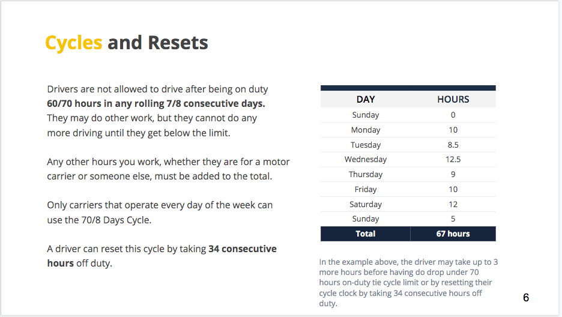Click the last Sunday hours value 5
Screen dimensions: 562x317
(453, 219)
